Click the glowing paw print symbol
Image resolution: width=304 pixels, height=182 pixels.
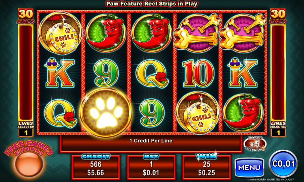pyautogui.click(x=106, y=113)
